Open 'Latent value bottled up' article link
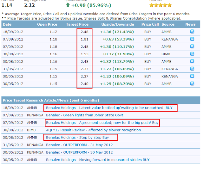 point(109,108)
